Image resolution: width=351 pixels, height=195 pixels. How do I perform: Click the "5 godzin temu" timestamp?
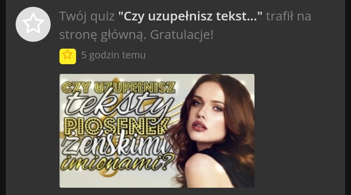[114, 55]
